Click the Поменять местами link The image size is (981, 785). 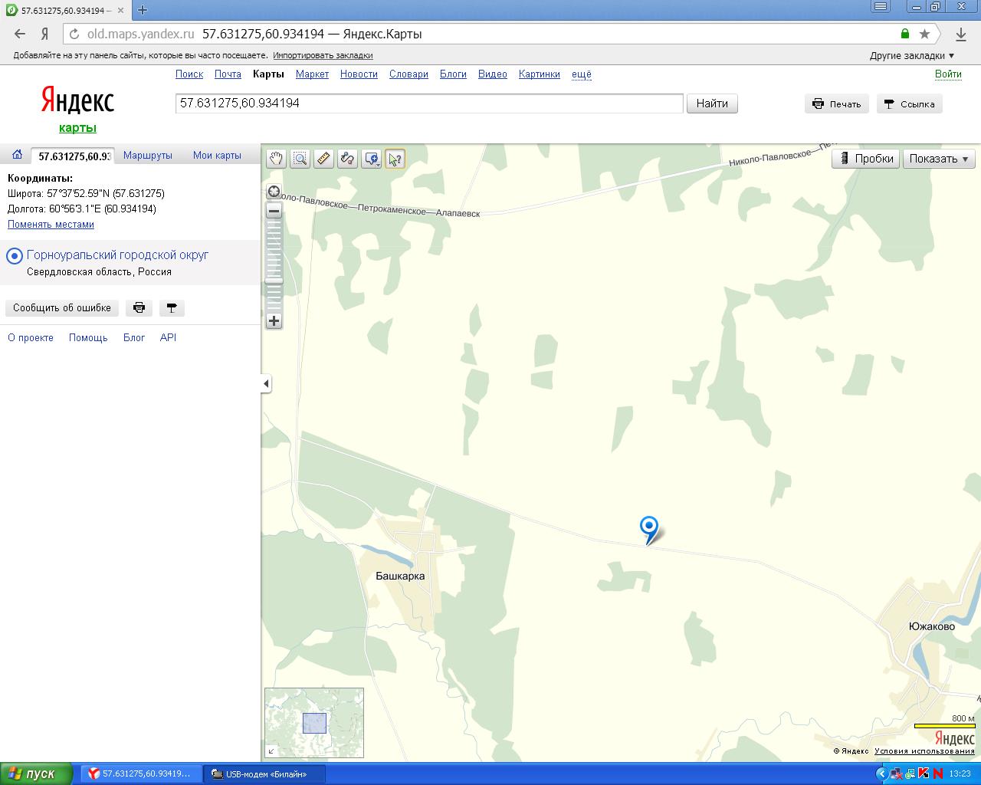pyautogui.click(x=51, y=225)
